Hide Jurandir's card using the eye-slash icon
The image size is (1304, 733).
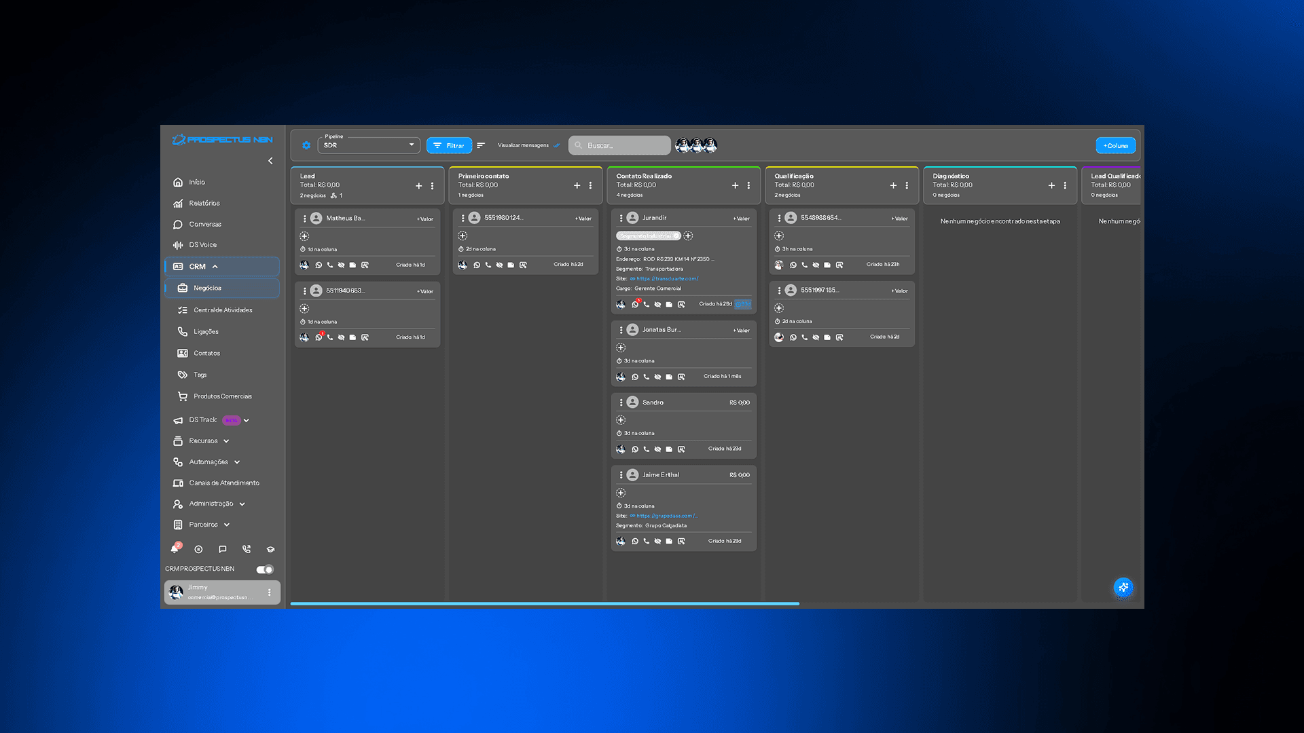click(x=657, y=305)
